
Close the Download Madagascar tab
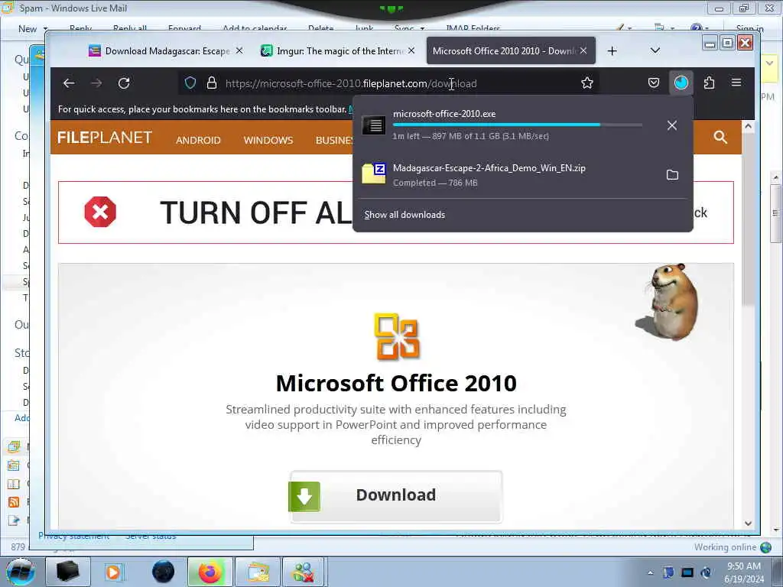(239, 50)
